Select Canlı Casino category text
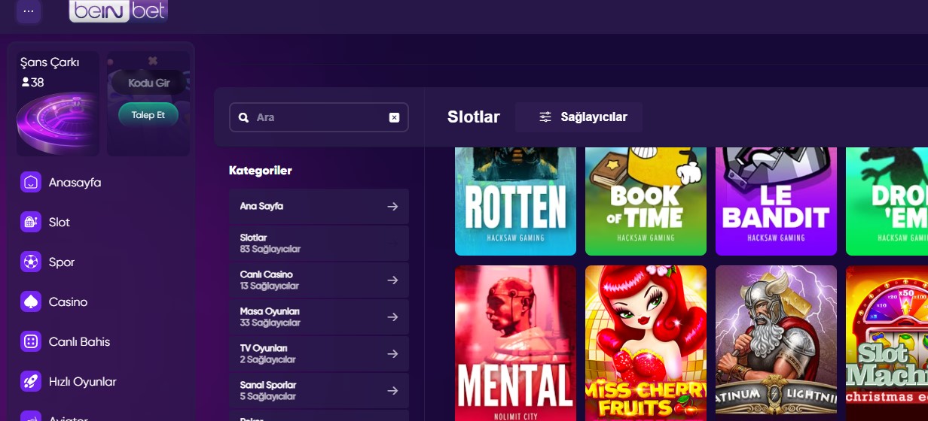Image resolution: width=928 pixels, height=421 pixels. coord(266,274)
